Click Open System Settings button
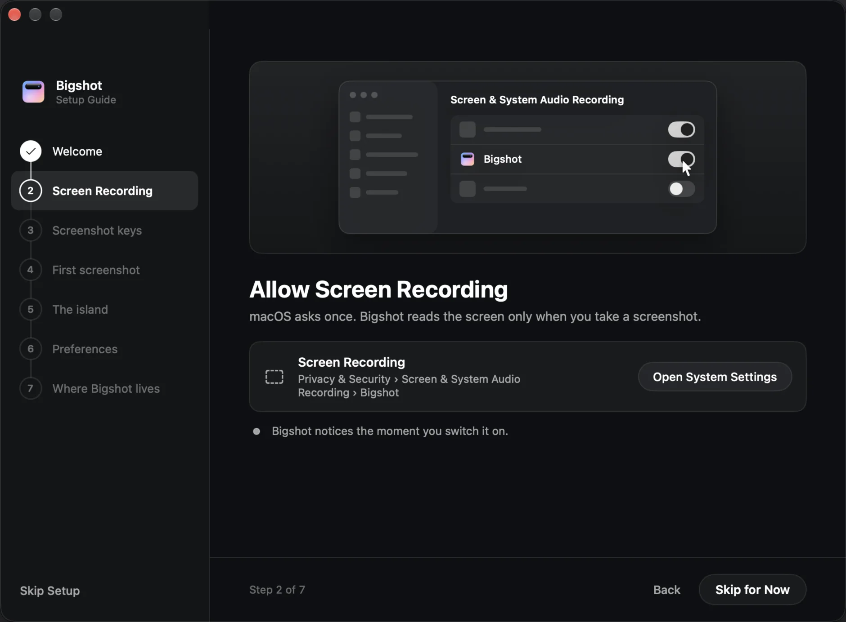This screenshot has width=846, height=622. tap(715, 377)
